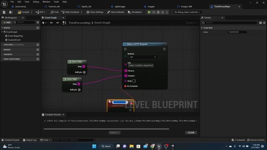Add new function with plus icon
Image resolution: width=267 pixels, height=150 pixels.
pos(38,45)
